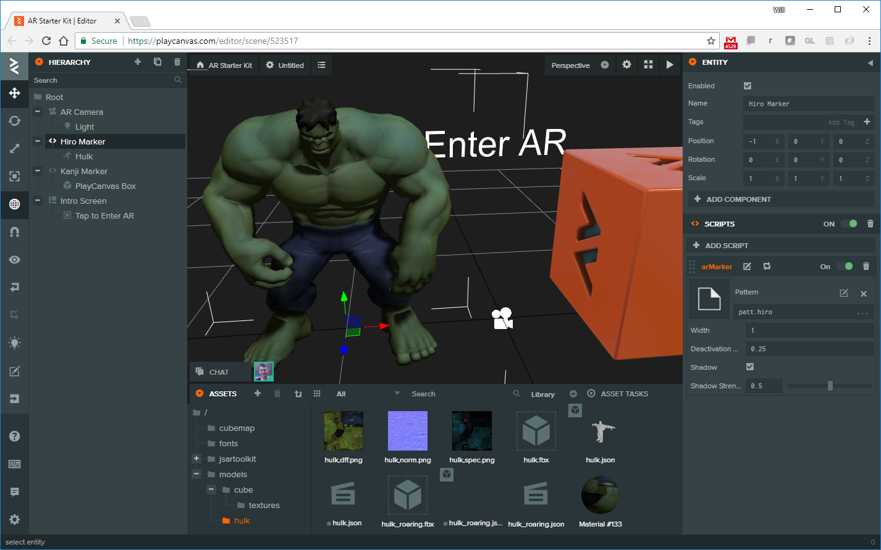Collapse the Hiro Marker tree node
This screenshot has width=881, height=550.
[38, 141]
